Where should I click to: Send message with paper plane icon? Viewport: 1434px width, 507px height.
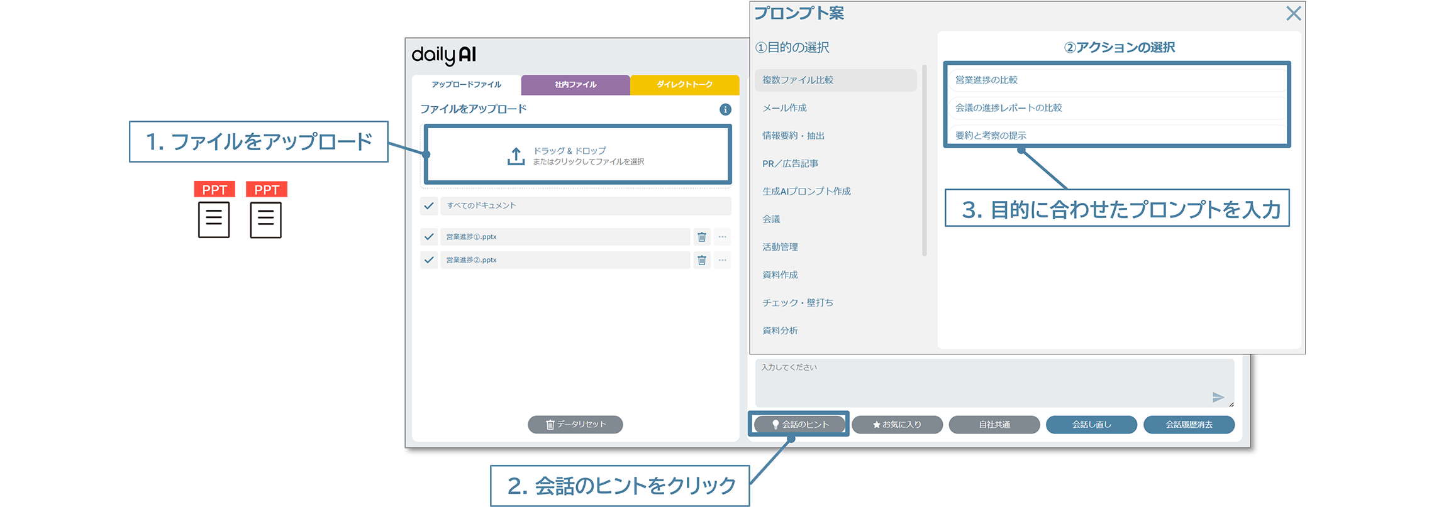coord(1218,397)
